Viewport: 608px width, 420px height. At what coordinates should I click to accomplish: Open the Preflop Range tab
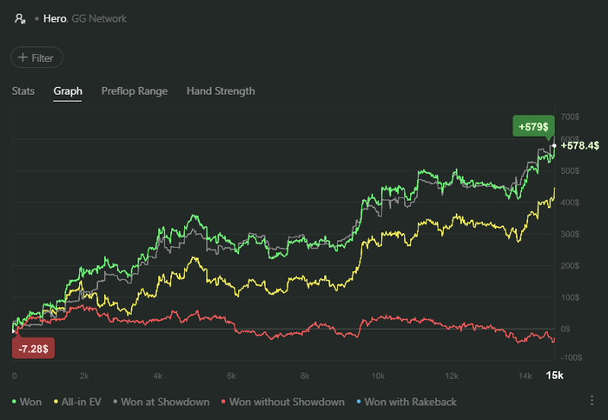pyautogui.click(x=135, y=90)
